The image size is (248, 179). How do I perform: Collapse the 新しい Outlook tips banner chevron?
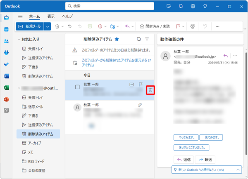tap(238, 170)
